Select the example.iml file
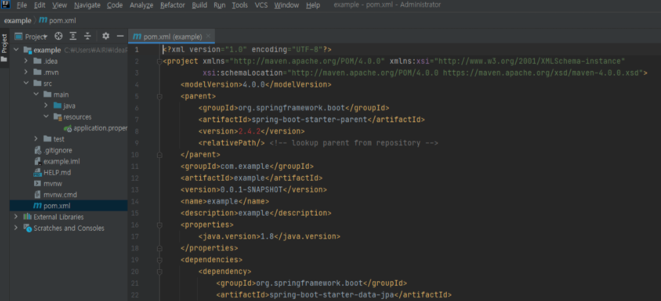 coord(57,162)
